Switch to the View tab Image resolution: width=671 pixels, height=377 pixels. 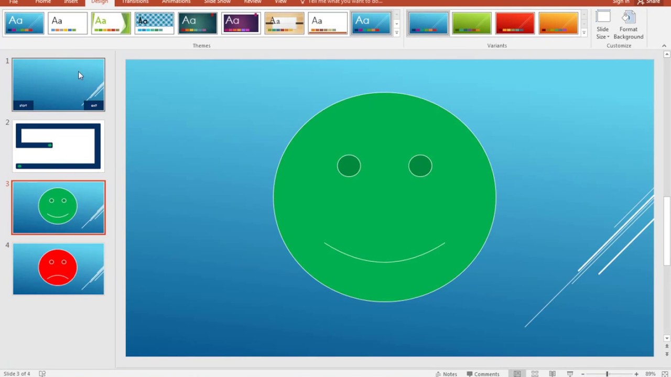[x=281, y=2]
